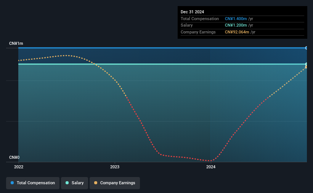Screen dimensions: 313x193
Task: Click the blue Total Compensation endpoint marker
Action: [x=306, y=48]
